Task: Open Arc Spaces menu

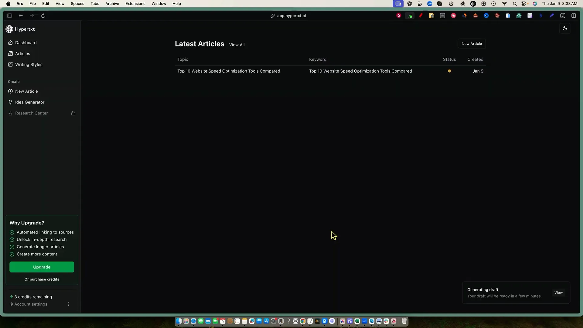Action: click(77, 4)
